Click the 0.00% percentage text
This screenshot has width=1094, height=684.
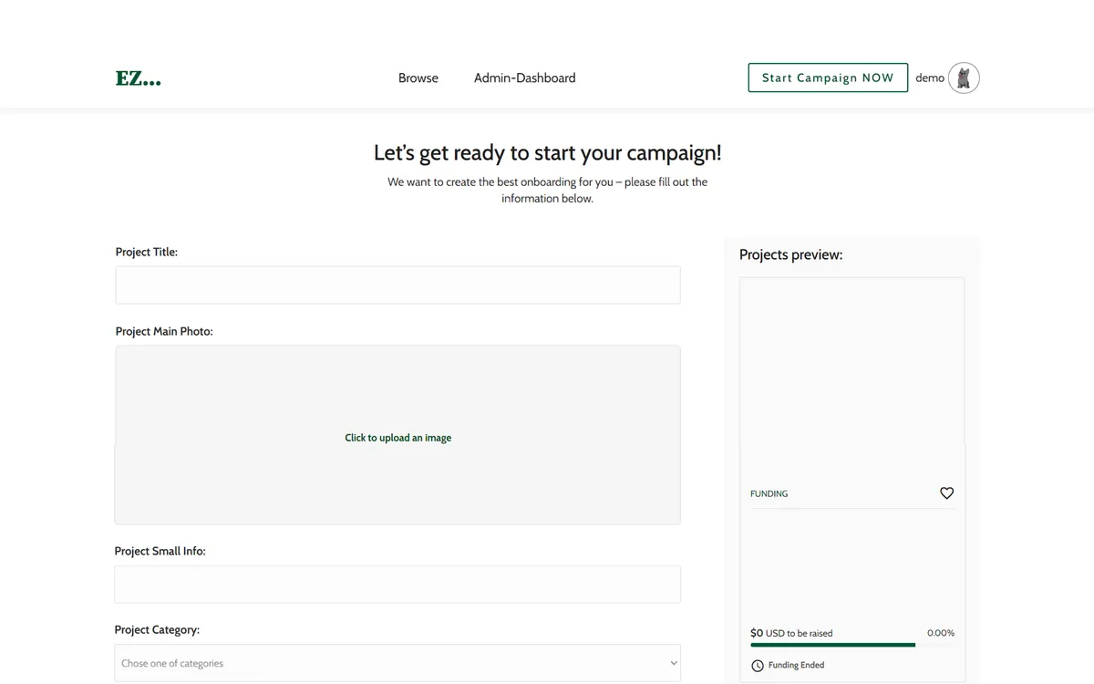tap(941, 633)
